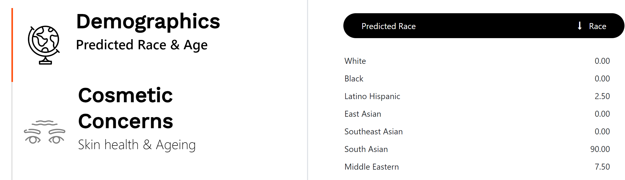
Task: Click the South Asian 90.00 value
Action: (x=600, y=149)
